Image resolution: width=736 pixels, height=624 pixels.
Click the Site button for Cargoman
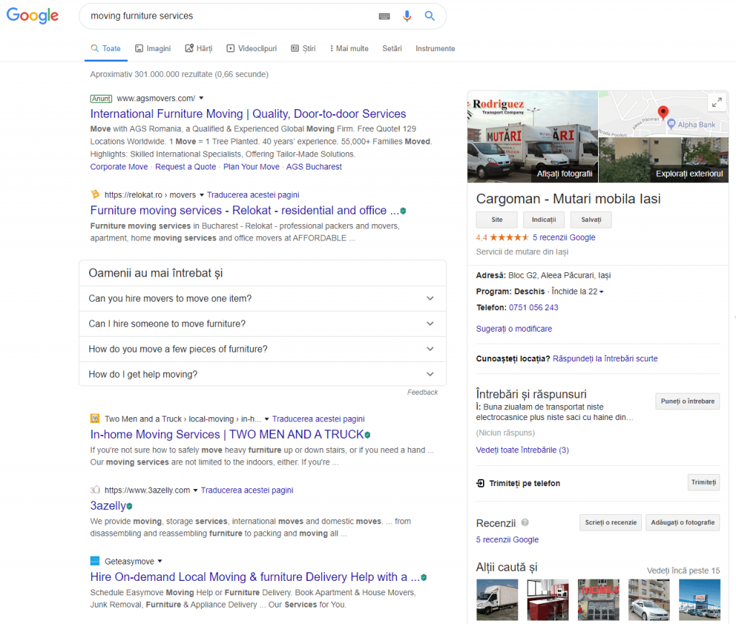497,220
